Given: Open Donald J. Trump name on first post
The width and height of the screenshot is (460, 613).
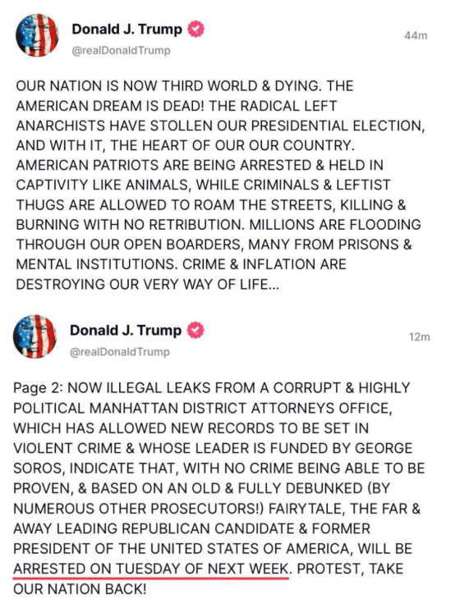Looking at the screenshot, I should [126, 30].
